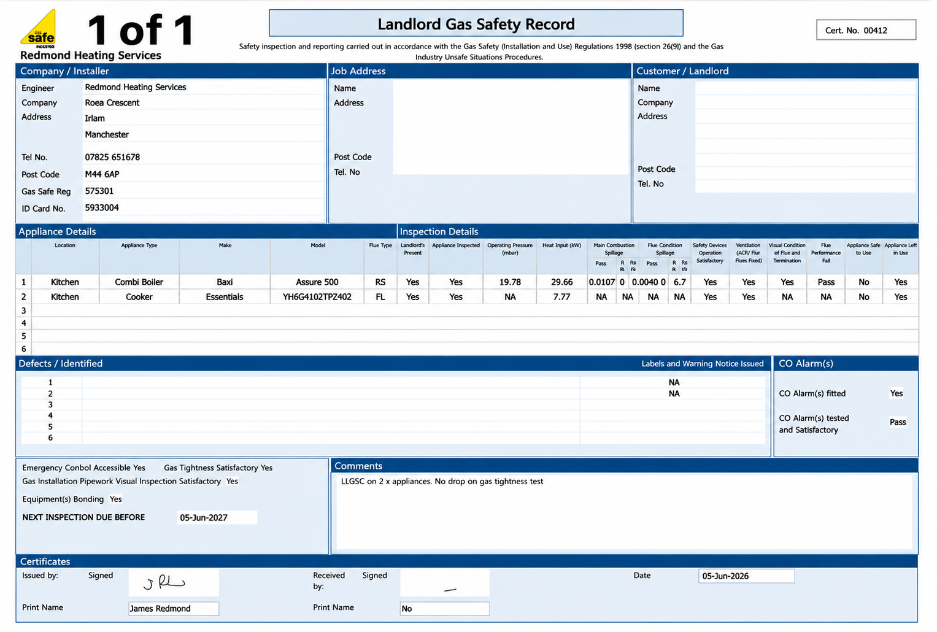Select the Comments text box
The width and height of the screenshot is (937, 632).
(x=624, y=512)
